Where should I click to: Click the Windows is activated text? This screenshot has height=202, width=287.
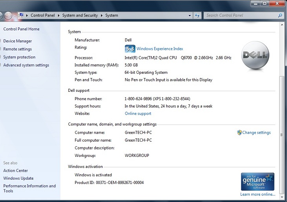coord(93,175)
